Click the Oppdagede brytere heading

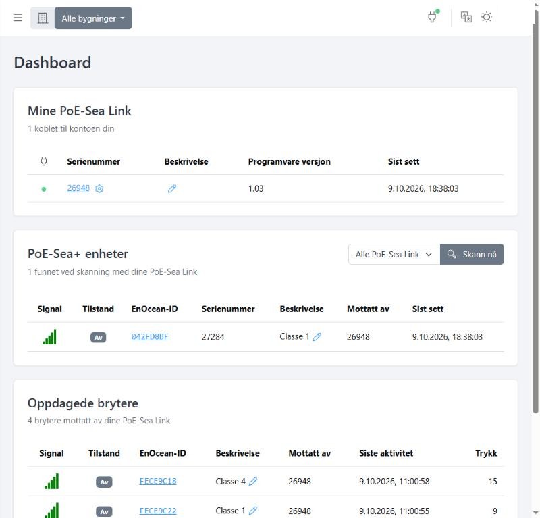83,403
